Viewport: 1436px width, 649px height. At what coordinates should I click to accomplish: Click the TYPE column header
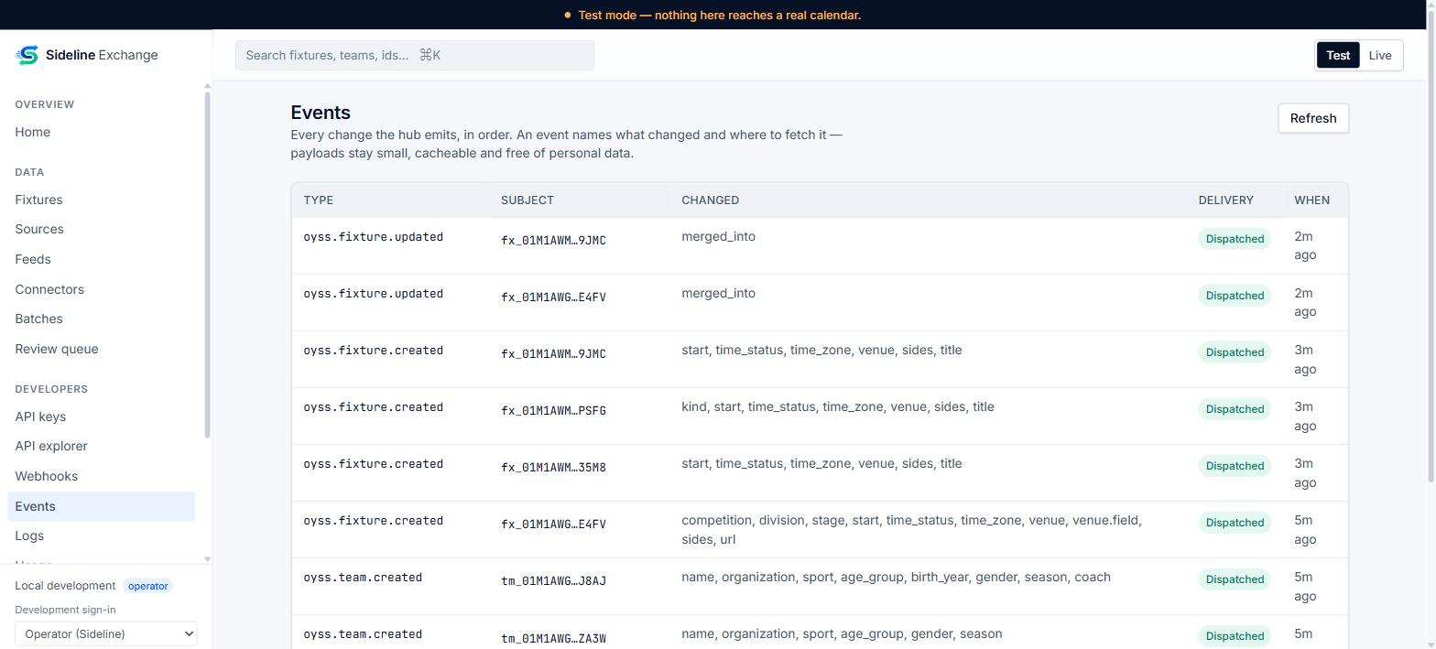tap(318, 200)
